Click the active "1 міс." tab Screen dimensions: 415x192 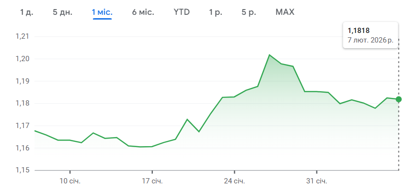[102, 12]
